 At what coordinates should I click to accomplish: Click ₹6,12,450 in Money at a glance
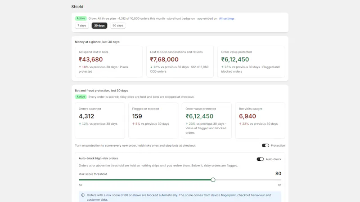tap(235, 60)
